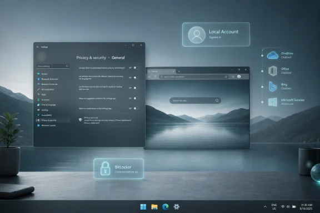The image size is (320, 213).
Task: Go back with the Settings back arrow
Action: (38, 47)
